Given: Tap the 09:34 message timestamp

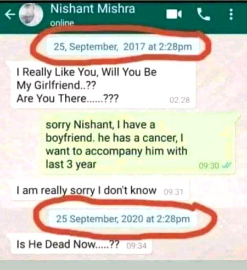Looking at the screenshot, I should point(137,246).
